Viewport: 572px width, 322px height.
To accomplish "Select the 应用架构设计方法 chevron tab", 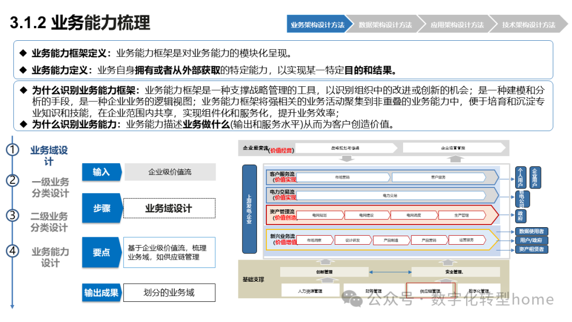I will pyautogui.click(x=457, y=24).
